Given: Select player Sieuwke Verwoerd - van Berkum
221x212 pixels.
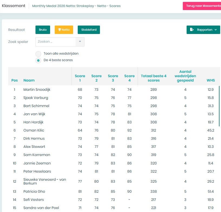Looking at the screenshot, I should tap(45, 182).
